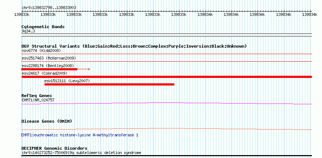Screen dimensions: 322x158
Task: Open the nsv6774 (Kidd2008) variant label
Action: [41, 51]
